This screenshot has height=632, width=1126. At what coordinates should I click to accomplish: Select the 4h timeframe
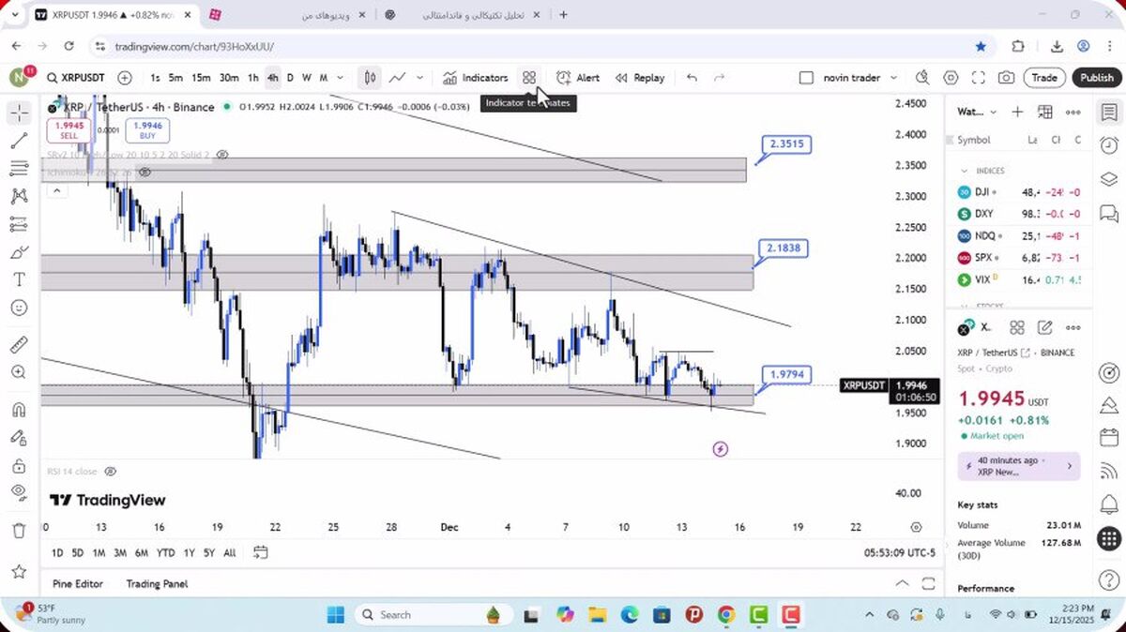pos(272,78)
